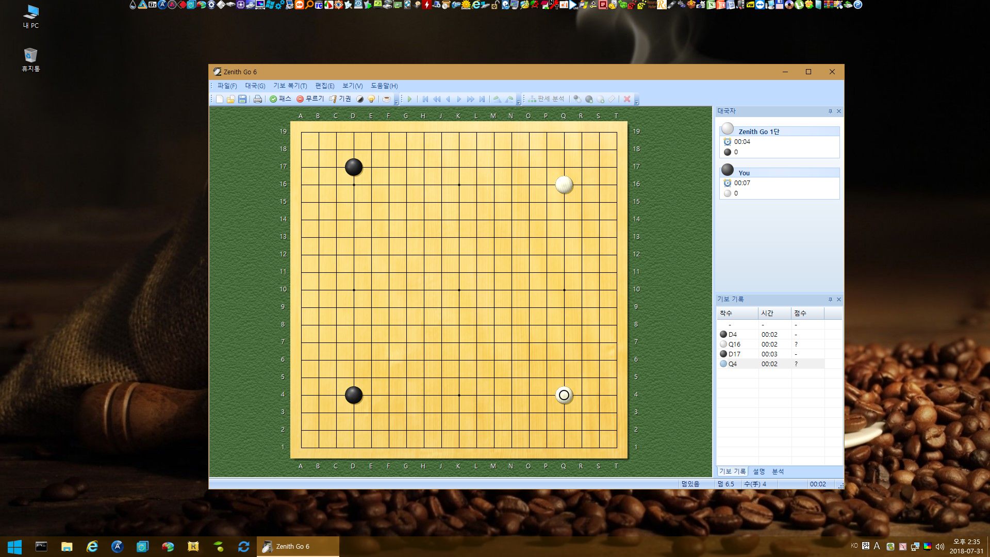Select the Q4 row in move record

coord(771,364)
